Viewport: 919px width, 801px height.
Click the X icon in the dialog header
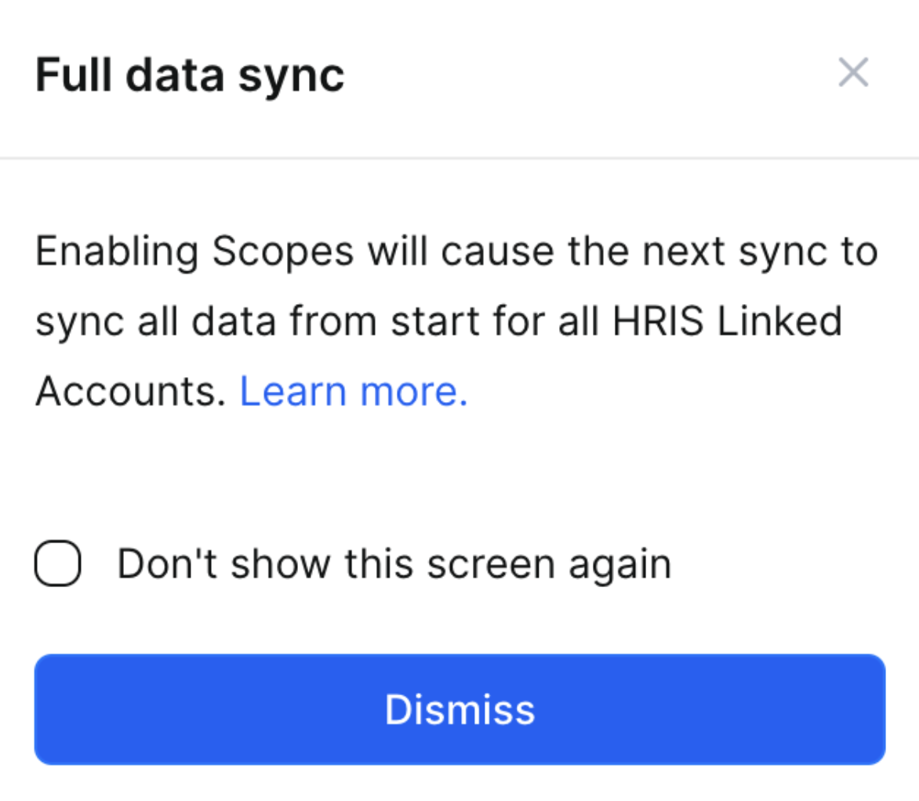[852, 73]
